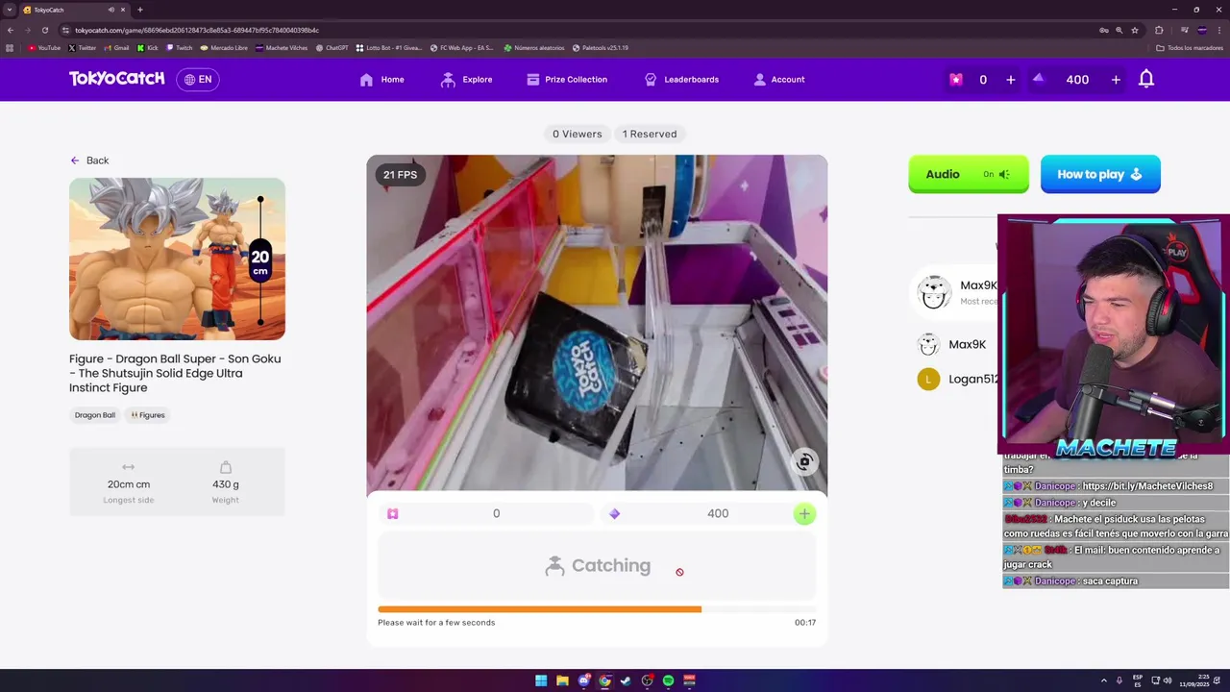Open the tab search dropdown arrow
1230x692 pixels.
(x=10, y=10)
